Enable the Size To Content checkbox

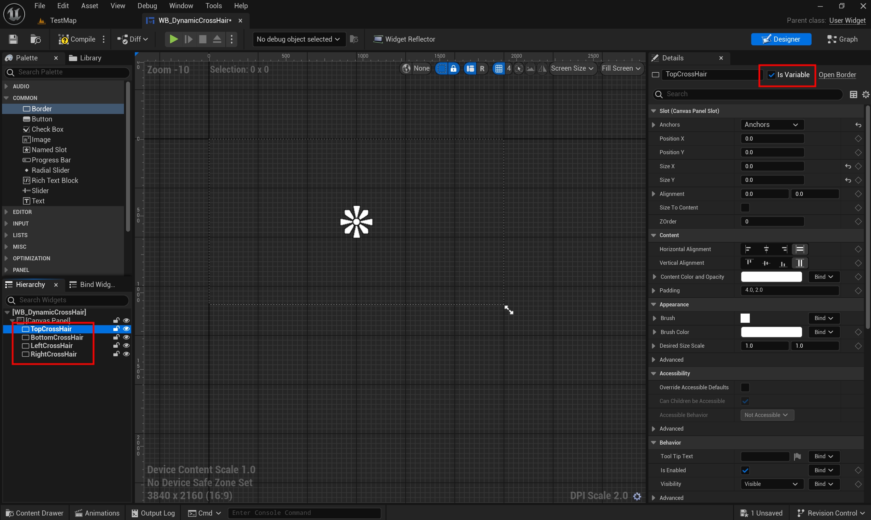(x=745, y=208)
